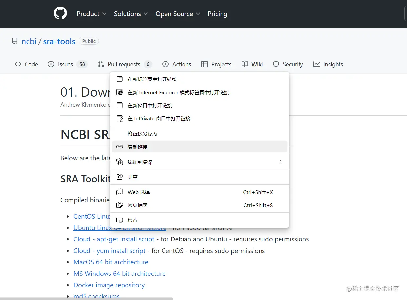407x300 pixels.
Task: Select the 复制链接 menu entry
Action: point(200,147)
